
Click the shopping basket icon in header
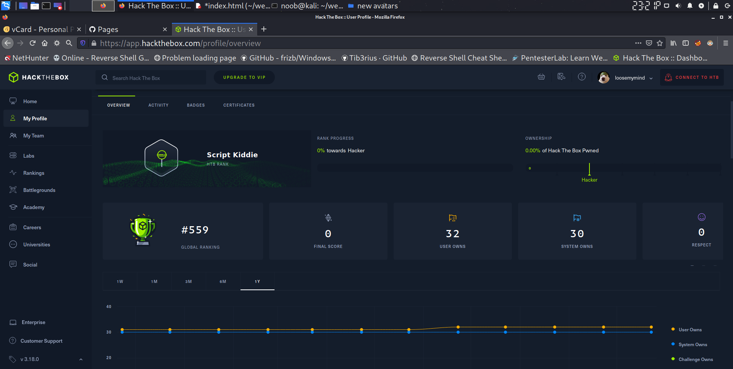click(541, 77)
